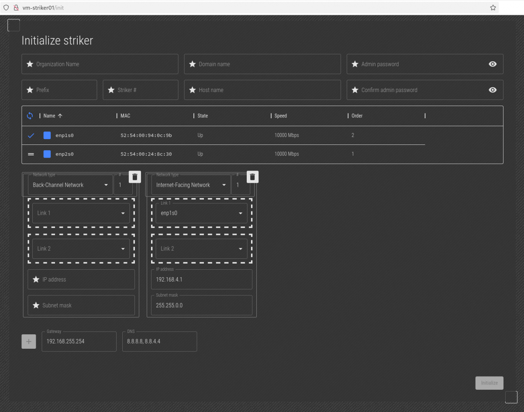Click the add network plus button
The image size is (524, 412).
(x=29, y=342)
